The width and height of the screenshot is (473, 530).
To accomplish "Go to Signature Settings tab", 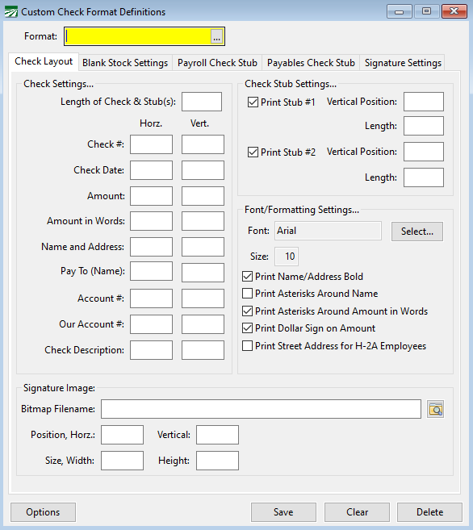I will pos(403,63).
